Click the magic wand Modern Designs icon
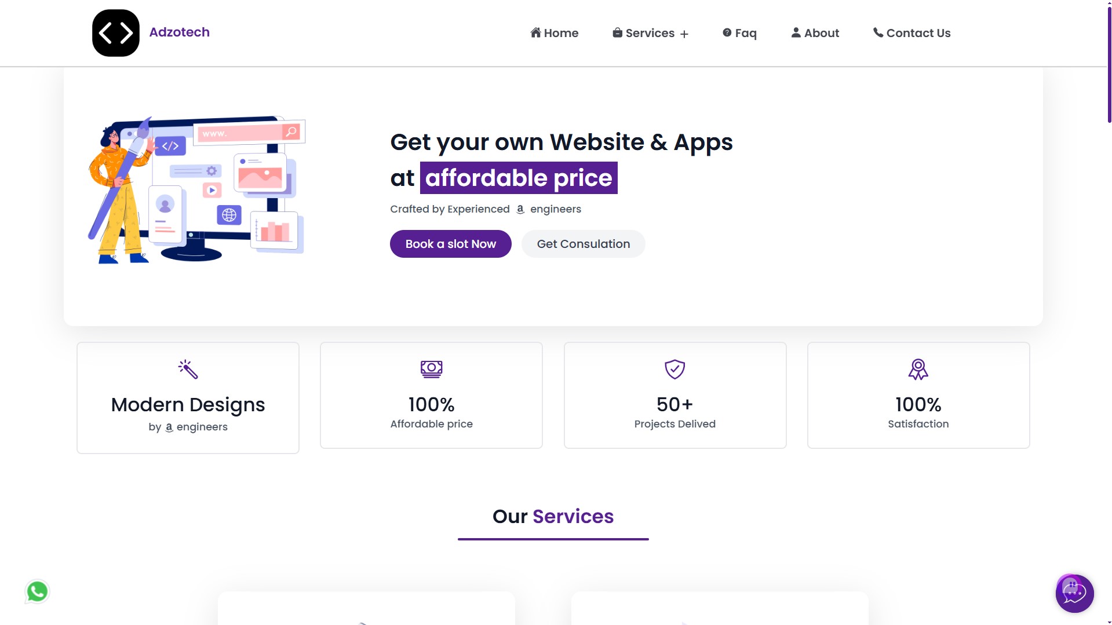Screen dimensions: 1112x625 (188, 369)
